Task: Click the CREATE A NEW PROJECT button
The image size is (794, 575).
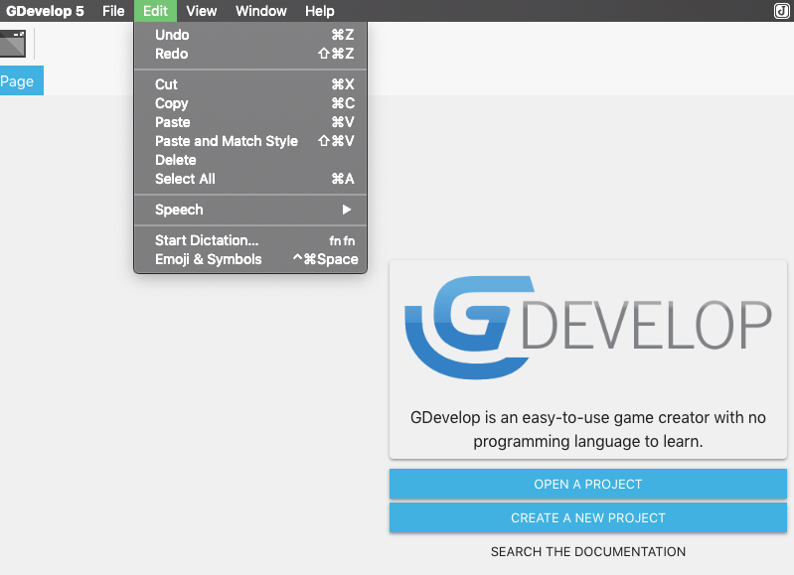Action: click(588, 517)
